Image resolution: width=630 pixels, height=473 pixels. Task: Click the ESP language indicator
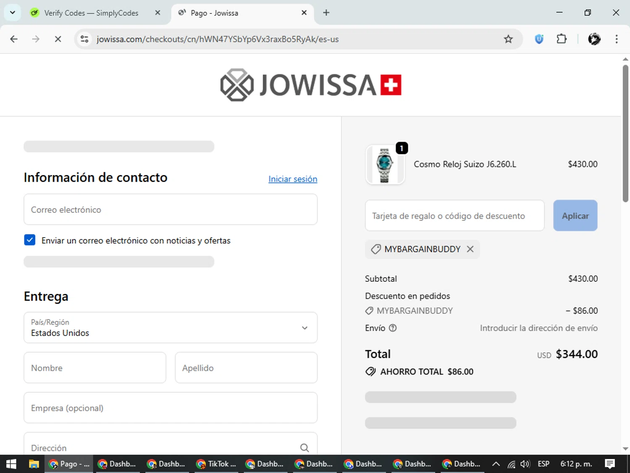coord(543,464)
